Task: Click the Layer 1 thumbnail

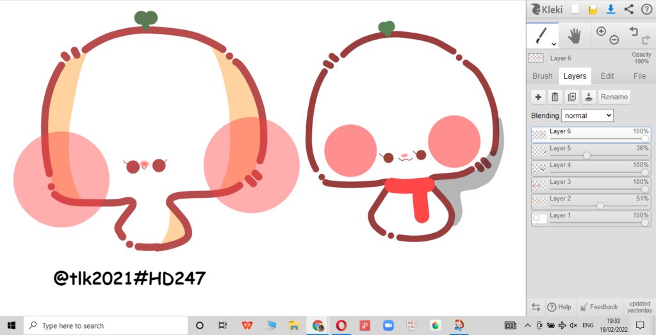Action: tap(539, 218)
